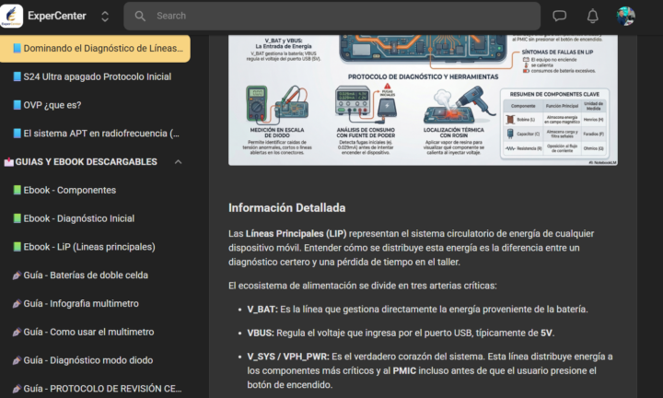663x398 pixels.
Task: Click the LIP infographic image
Action: pyautogui.click(x=423, y=99)
